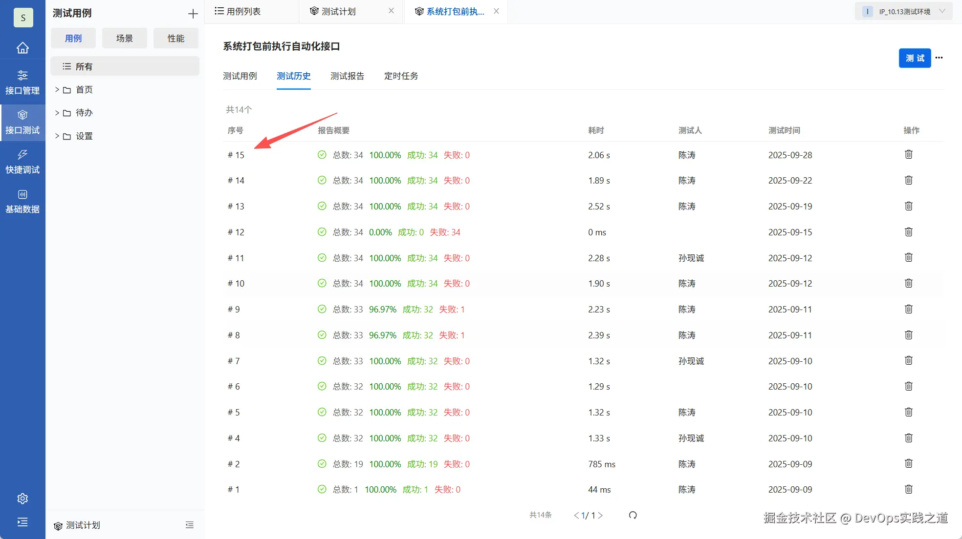
Task: Collapse panel via icon beside 测试计划
Action: pyautogui.click(x=190, y=525)
